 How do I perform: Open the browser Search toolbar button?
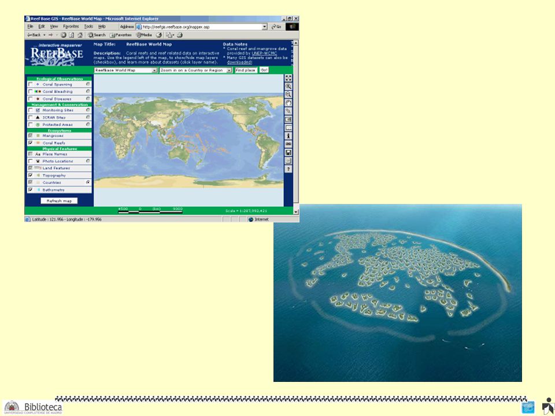[x=97, y=35]
